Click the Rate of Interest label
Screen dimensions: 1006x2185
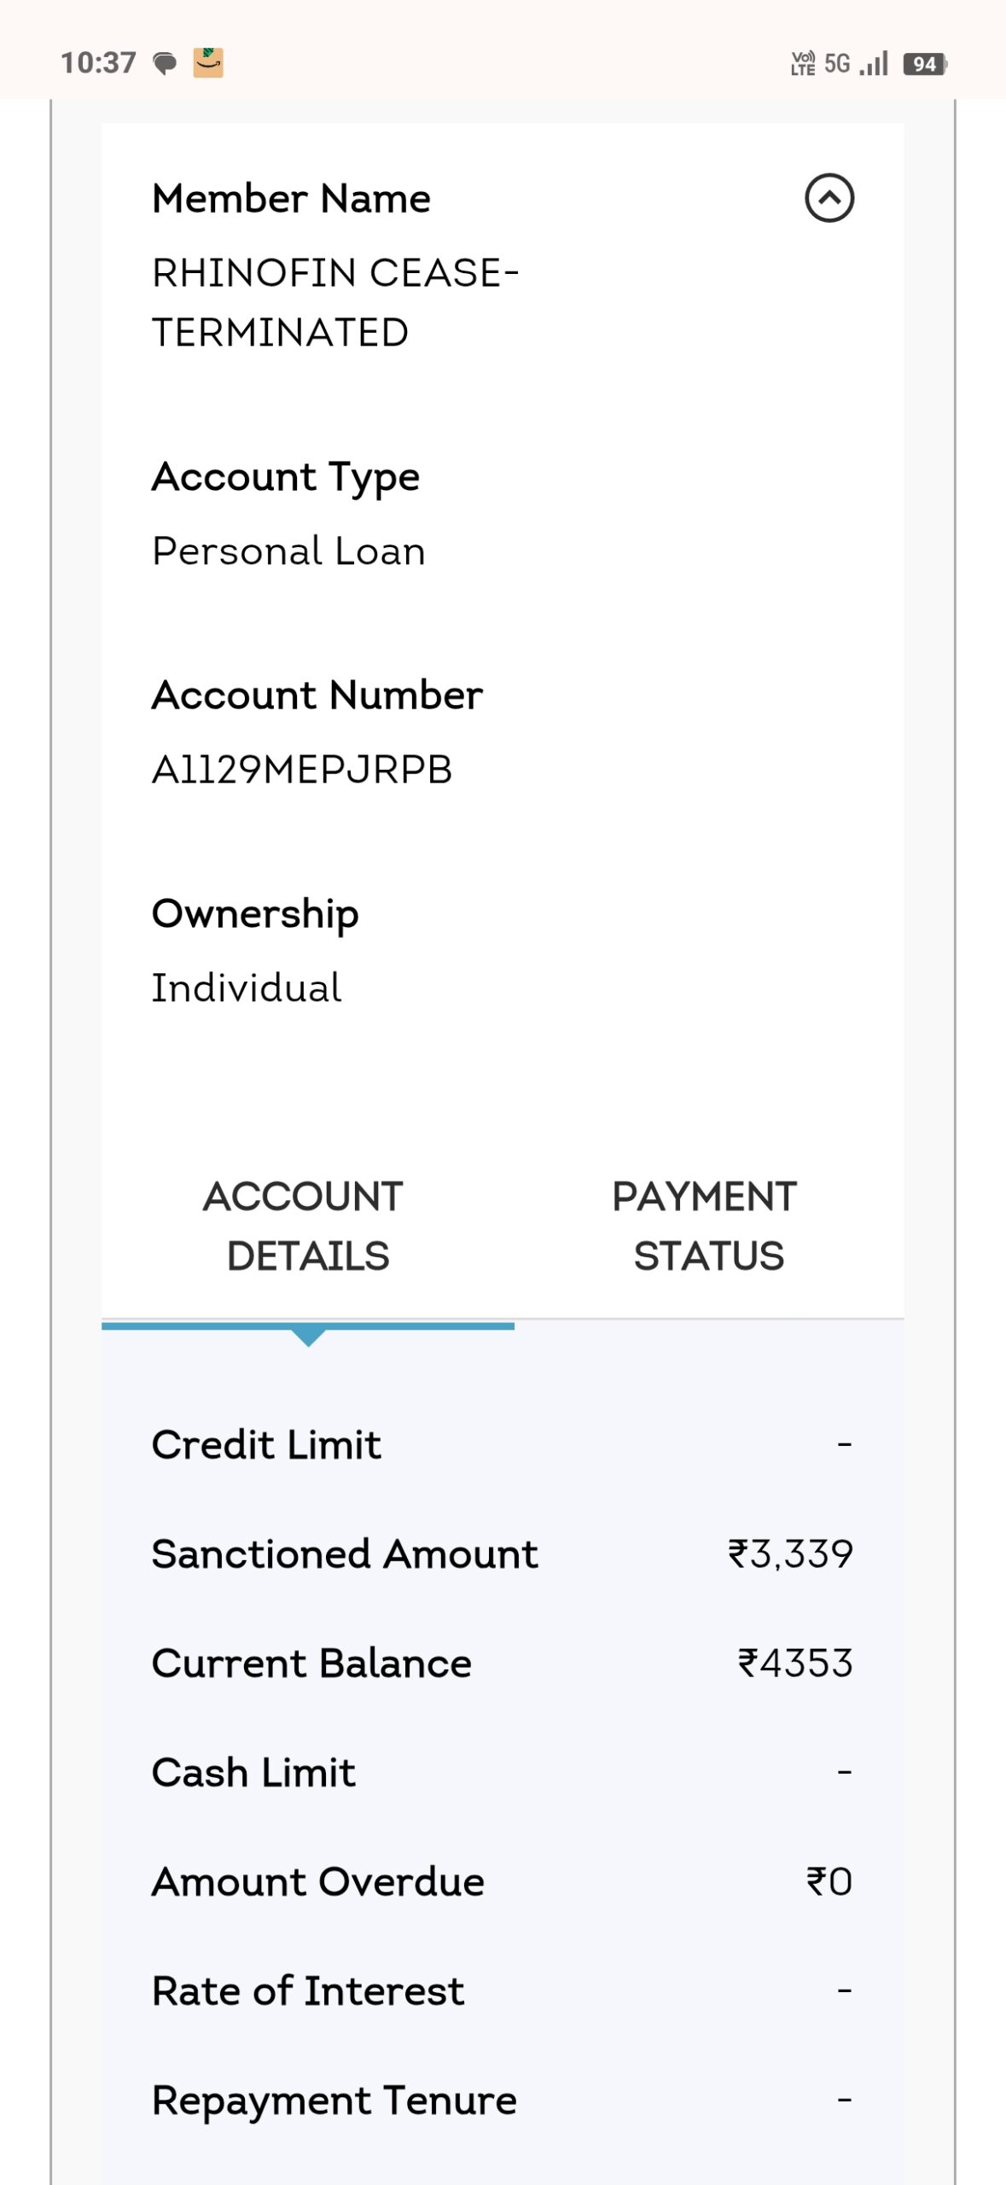[x=308, y=1990]
